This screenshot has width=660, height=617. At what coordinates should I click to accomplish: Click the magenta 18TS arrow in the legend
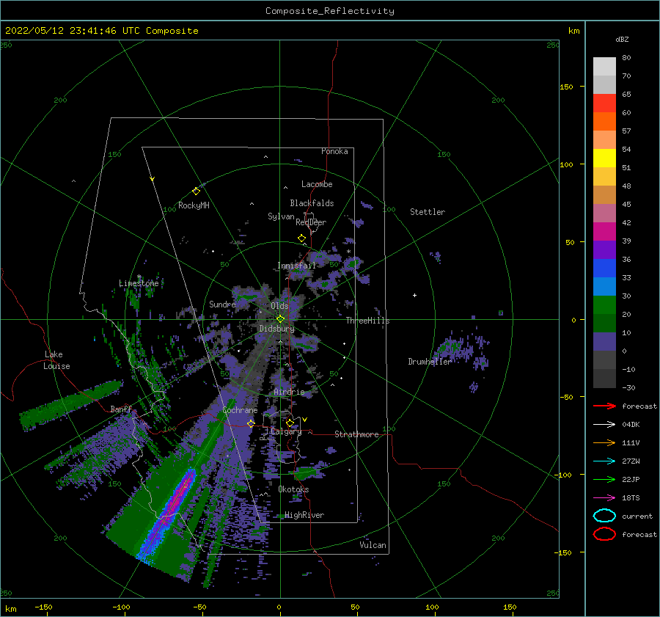(x=604, y=497)
